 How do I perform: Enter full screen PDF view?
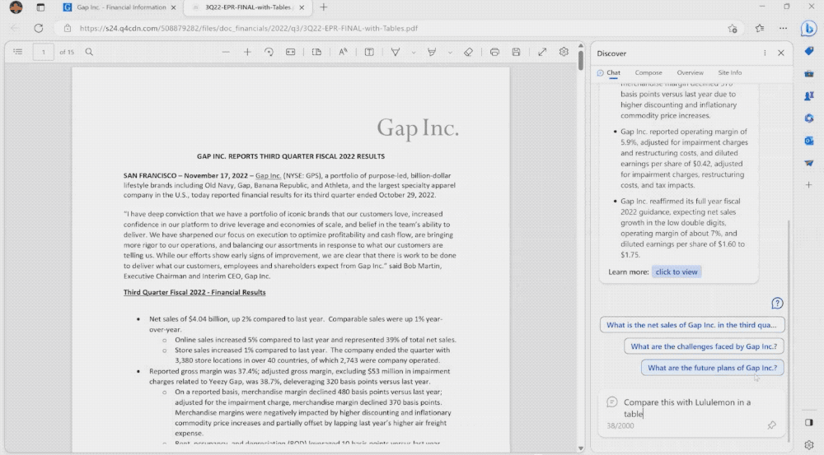tap(542, 52)
